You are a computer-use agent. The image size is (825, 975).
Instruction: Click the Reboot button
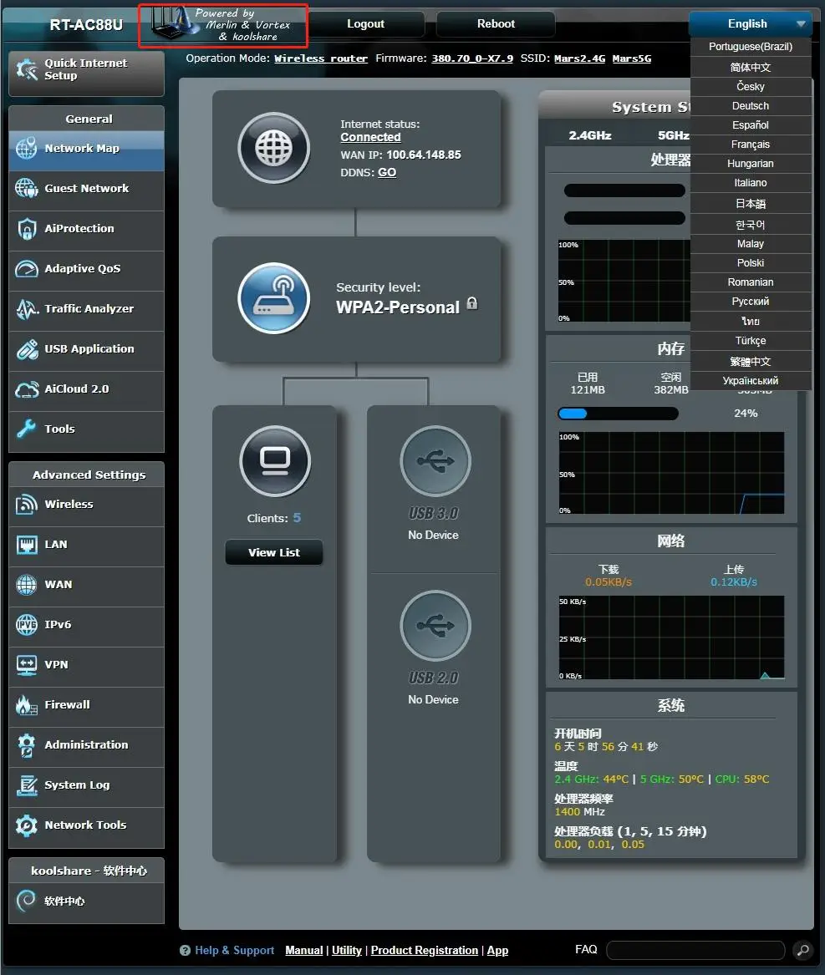point(495,23)
